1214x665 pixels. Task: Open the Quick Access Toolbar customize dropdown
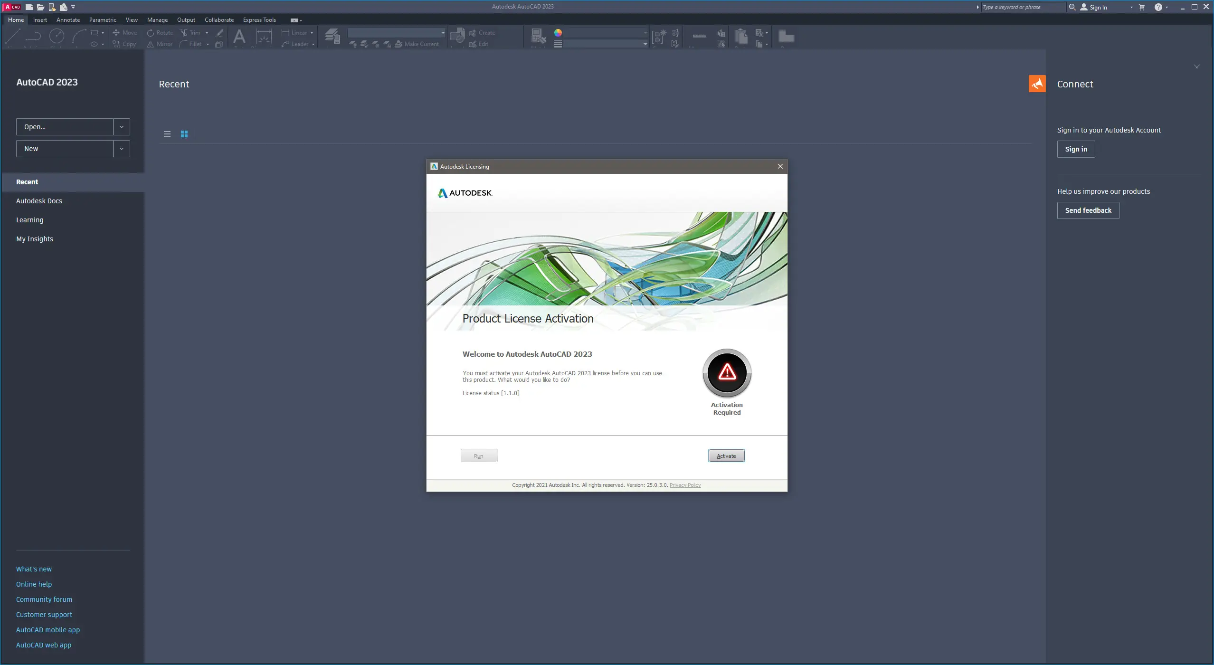tap(73, 7)
